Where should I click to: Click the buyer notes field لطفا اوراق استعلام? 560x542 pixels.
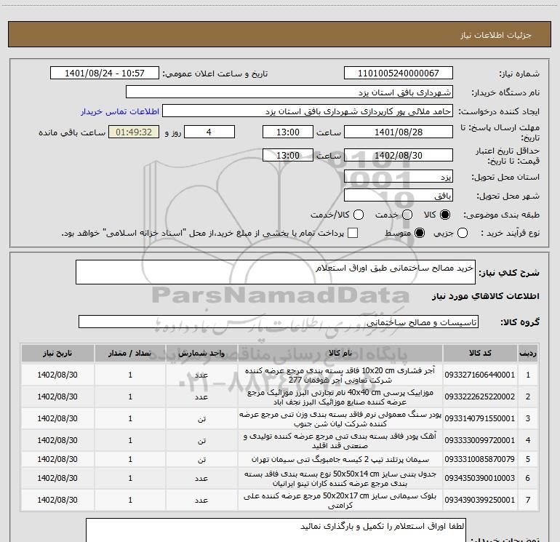[x=276, y=530]
